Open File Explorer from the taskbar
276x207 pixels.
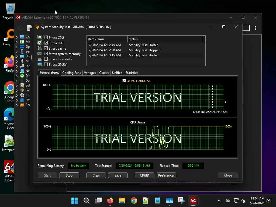(122, 201)
